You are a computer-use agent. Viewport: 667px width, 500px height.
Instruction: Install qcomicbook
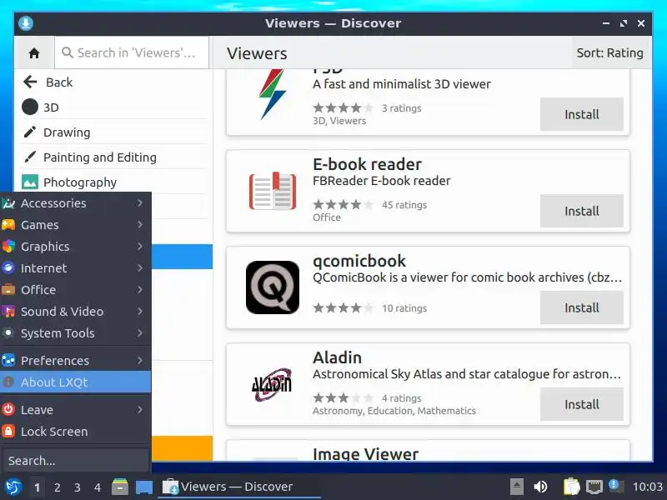click(x=581, y=307)
